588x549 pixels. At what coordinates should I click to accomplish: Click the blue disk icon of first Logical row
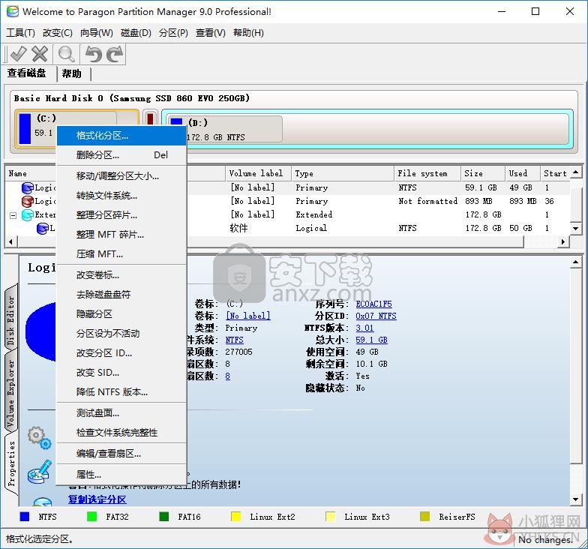(x=27, y=187)
